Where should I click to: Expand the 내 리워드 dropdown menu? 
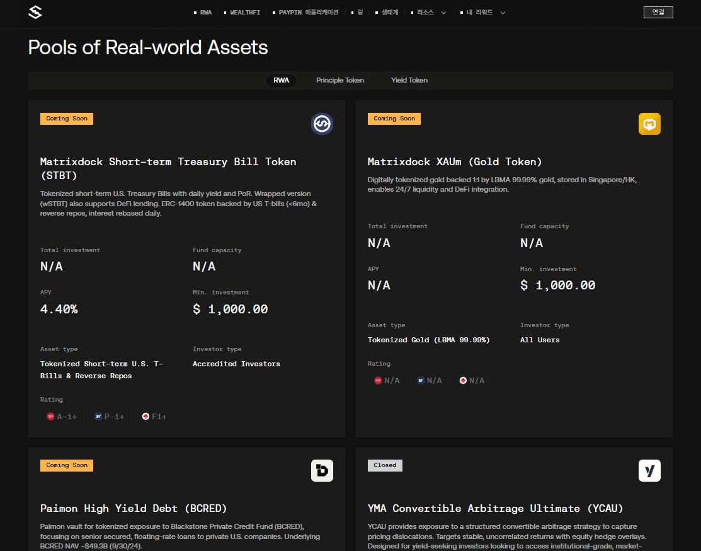coord(483,13)
